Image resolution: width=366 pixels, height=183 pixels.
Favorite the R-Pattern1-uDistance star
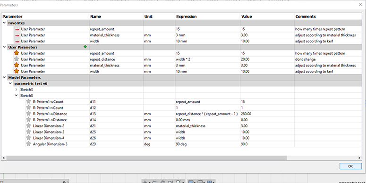tap(28, 114)
